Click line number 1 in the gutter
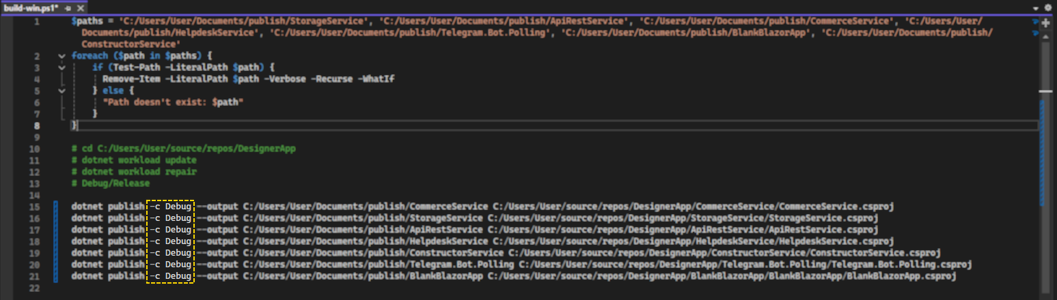This screenshot has width=1057, height=300. tap(38, 21)
